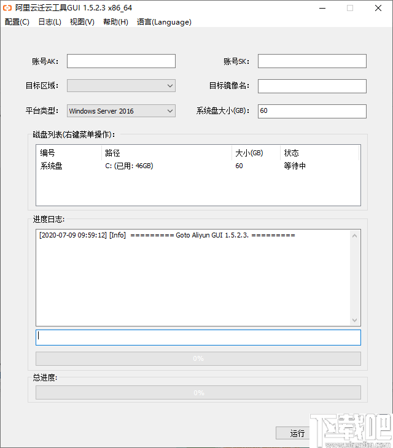Click the 进度日志 0% progress bar
This screenshot has width=393, height=448.
click(x=198, y=358)
